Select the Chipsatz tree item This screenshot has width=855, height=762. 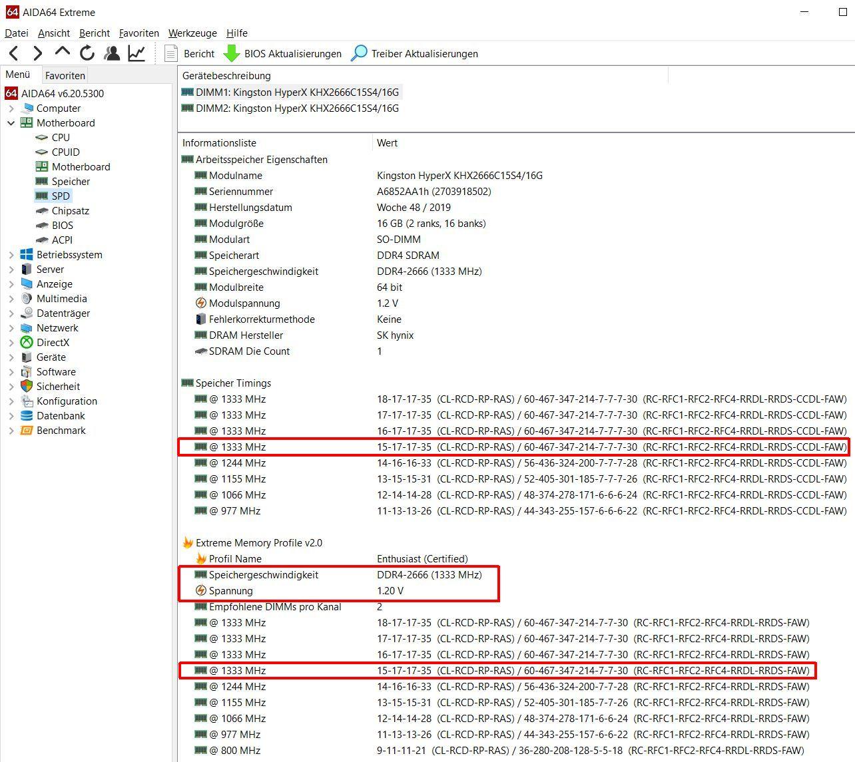(70, 211)
